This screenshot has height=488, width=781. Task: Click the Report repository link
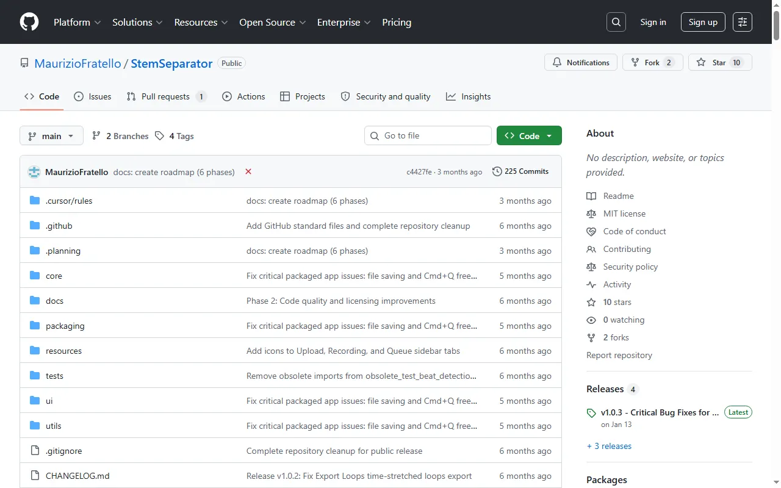pyautogui.click(x=619, y=355)
